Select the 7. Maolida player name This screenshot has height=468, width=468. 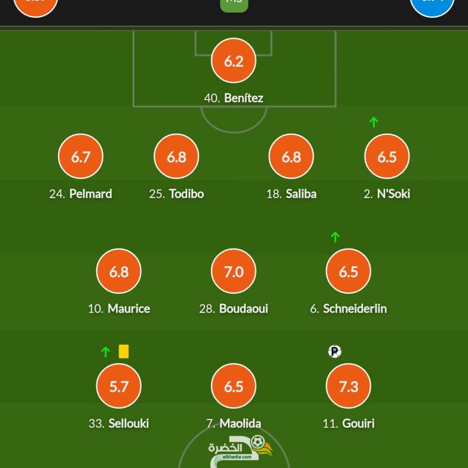(x=234, y=423)
